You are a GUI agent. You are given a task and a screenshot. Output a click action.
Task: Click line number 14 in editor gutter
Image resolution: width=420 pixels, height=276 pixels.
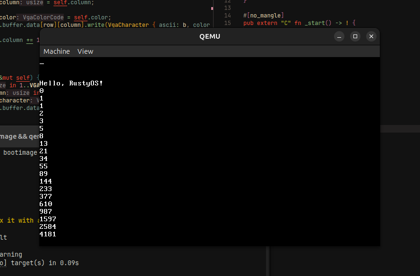click(227, 16)
